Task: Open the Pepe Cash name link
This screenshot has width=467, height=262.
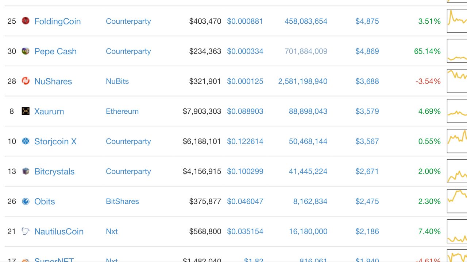Action: click(x=55, y=51)
